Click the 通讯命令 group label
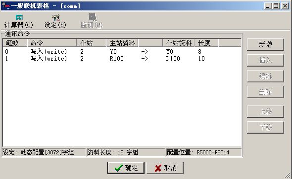Screen dimensions: 292x179 17,34
